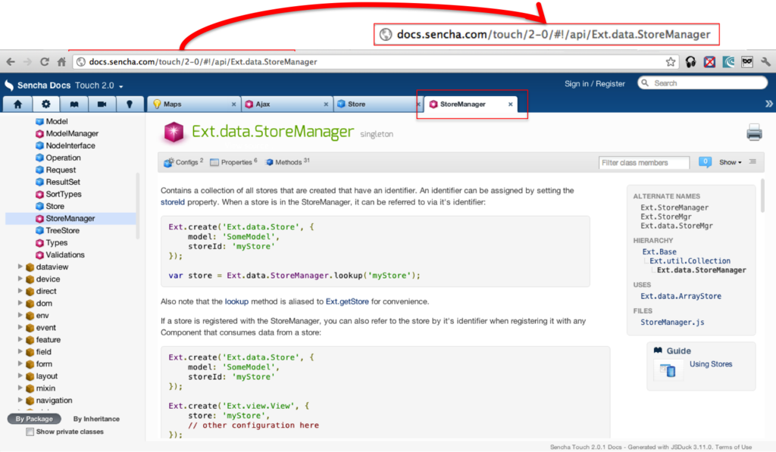
Task: Close the Ajax tab
Action: (326, 104)
